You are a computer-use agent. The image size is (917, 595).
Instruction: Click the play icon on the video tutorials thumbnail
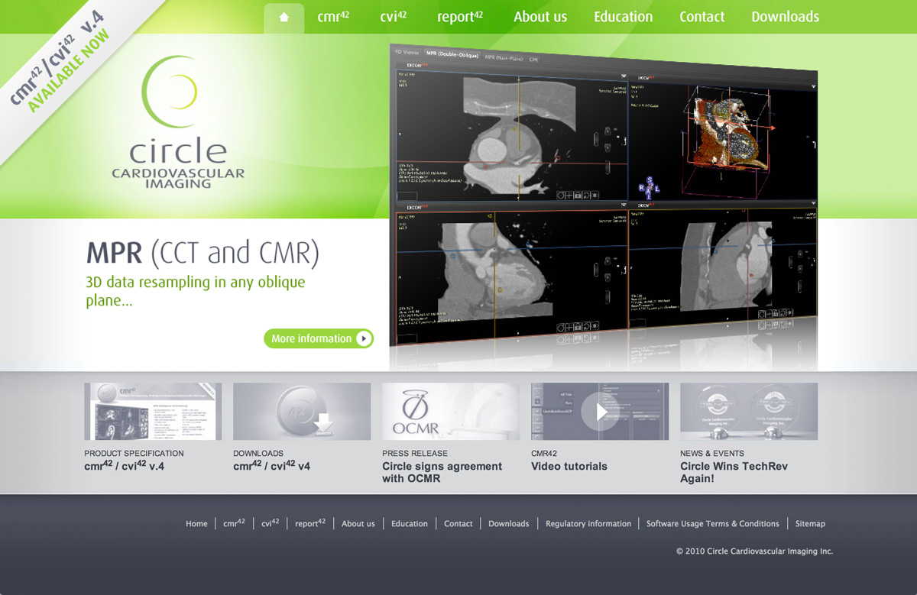pos(600,412)
